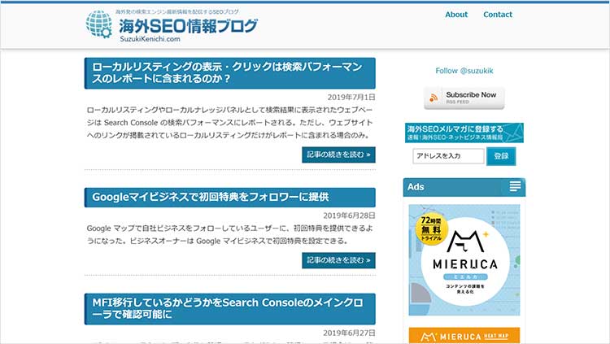Click the globe logo icon in header
The width and height of the screenshot is (610, 344).
(98, 24)
